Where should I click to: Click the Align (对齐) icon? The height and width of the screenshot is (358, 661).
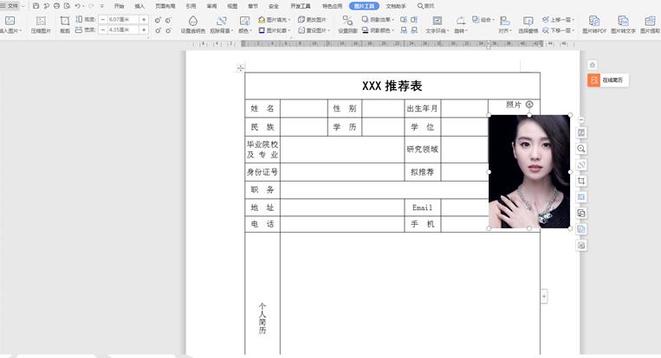coord(504,21)
